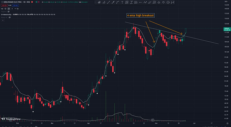Select the arrow line tool with midpoint
The image size is (231, 127).
[113, 2]
